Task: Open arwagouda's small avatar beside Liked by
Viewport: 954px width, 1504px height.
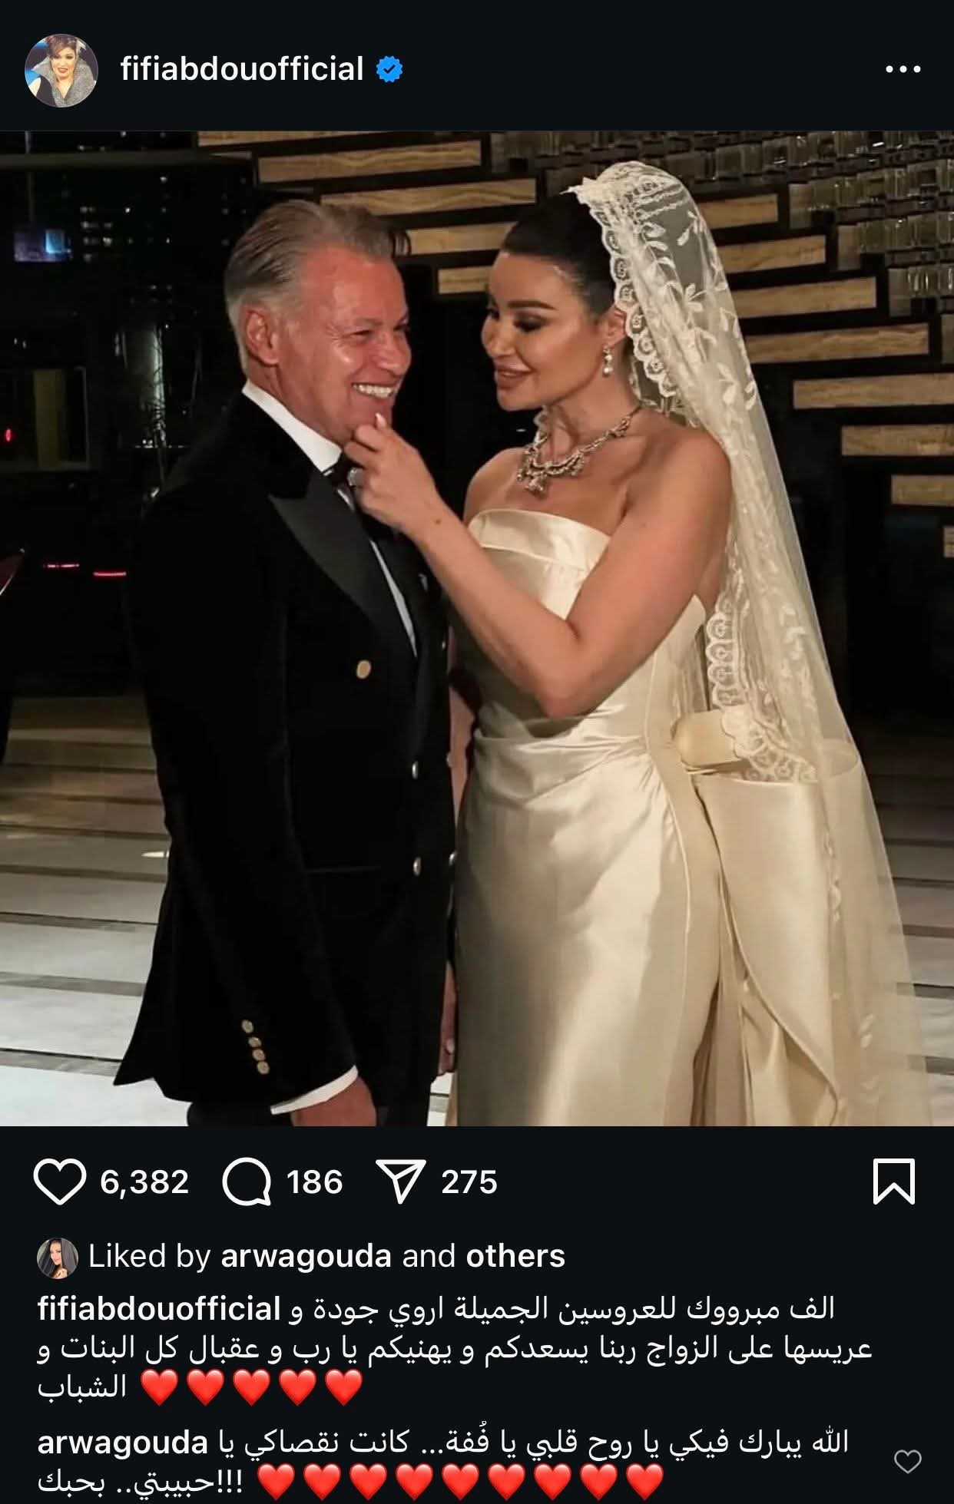Action: tap(58, 1258)
